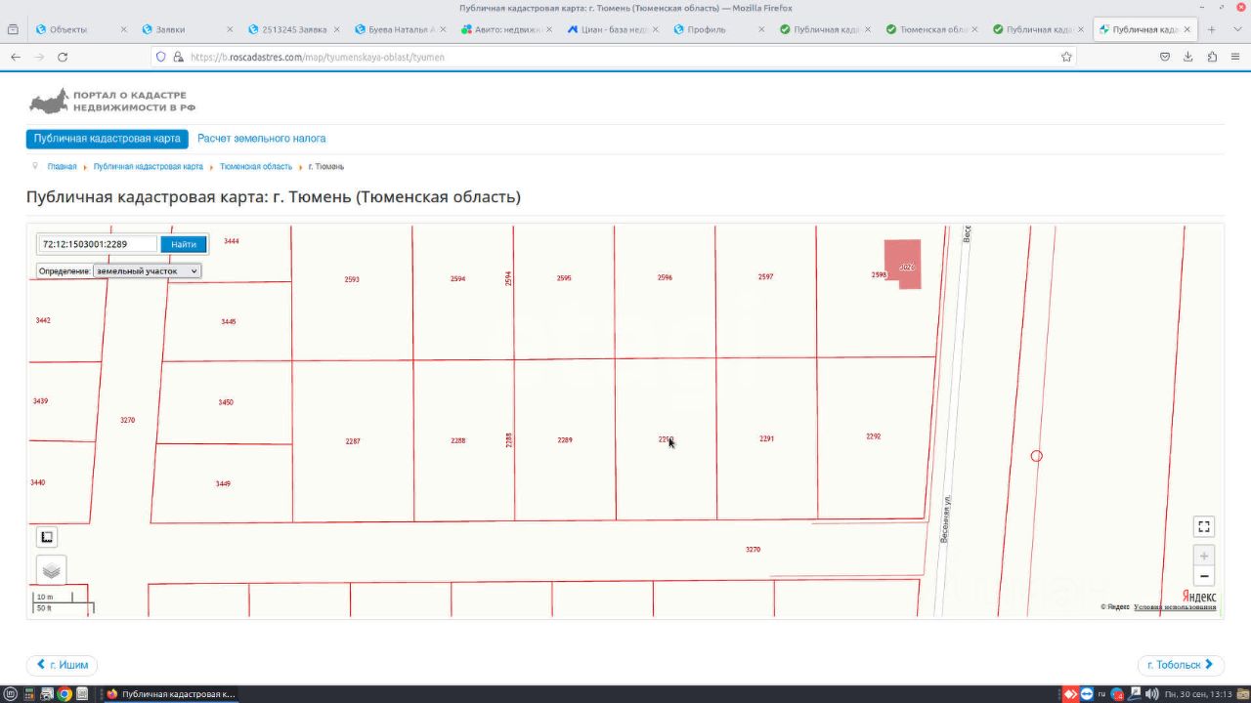
Task: Open a new browser tab
Action: [x=1212, y=29]
